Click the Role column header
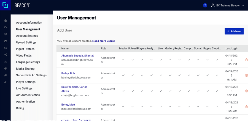The width and height of the screenshot is (248, 121). [104, 49]
